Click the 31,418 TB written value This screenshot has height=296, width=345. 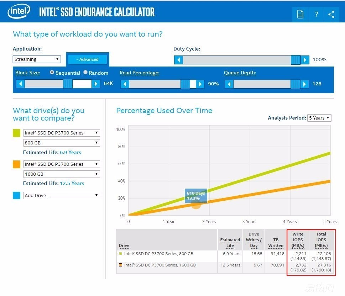[x=277, y=254]
